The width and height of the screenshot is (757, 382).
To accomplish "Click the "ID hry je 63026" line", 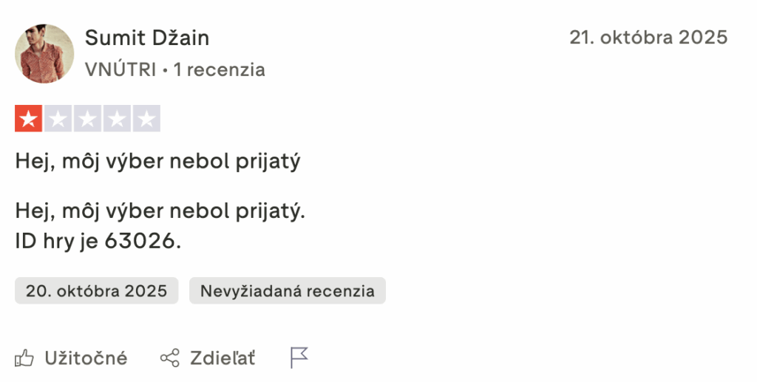I will pyautogui.click(x=98, y=241).
